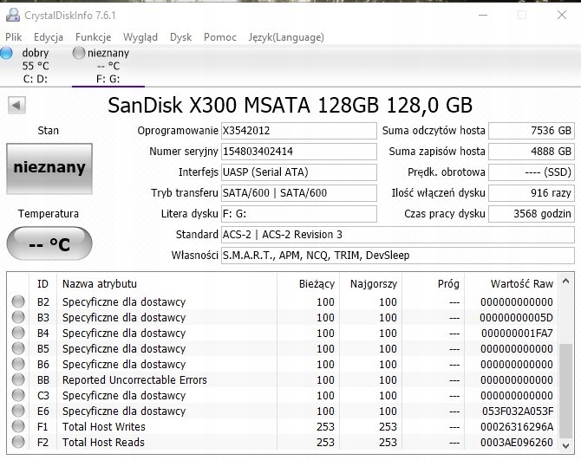
Task: Click status circle next to Total Host Writes
Action: pos(18,427)
